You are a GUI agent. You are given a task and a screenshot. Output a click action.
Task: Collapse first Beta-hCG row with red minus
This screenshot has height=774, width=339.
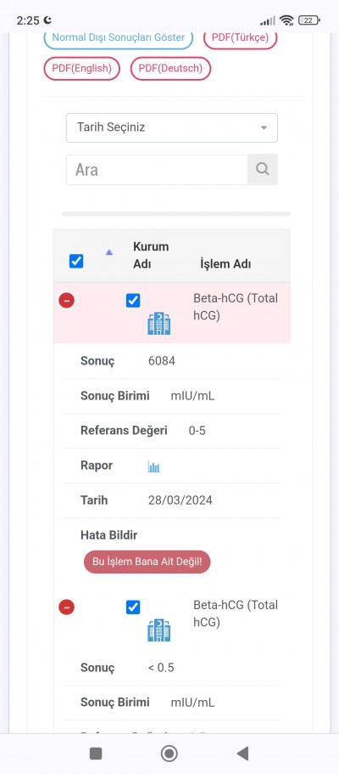(66, 300)
